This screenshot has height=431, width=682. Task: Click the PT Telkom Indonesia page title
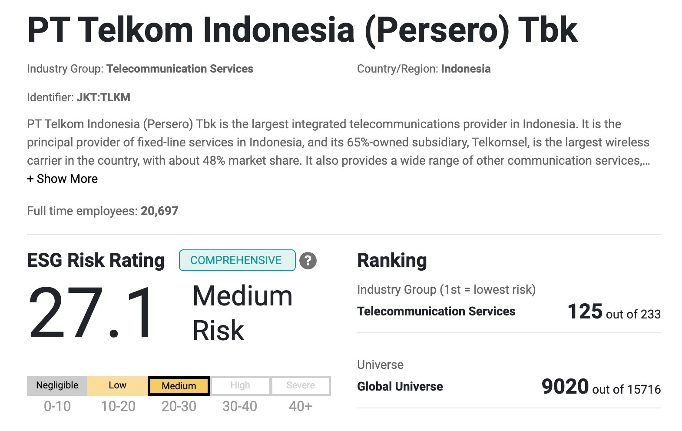click(302, 30)
